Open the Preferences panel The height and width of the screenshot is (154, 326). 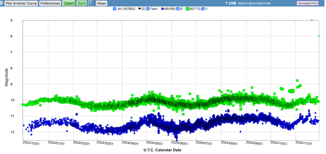[x=50, y=3]
